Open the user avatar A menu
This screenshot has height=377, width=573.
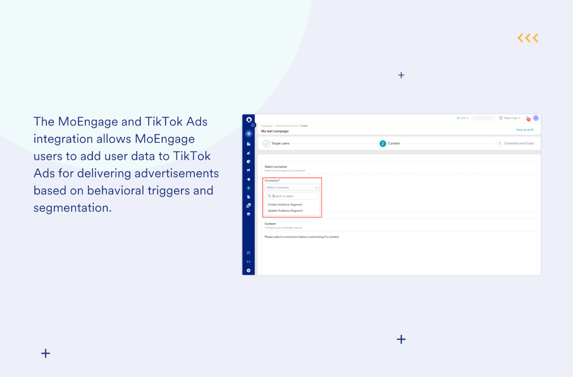536,118
